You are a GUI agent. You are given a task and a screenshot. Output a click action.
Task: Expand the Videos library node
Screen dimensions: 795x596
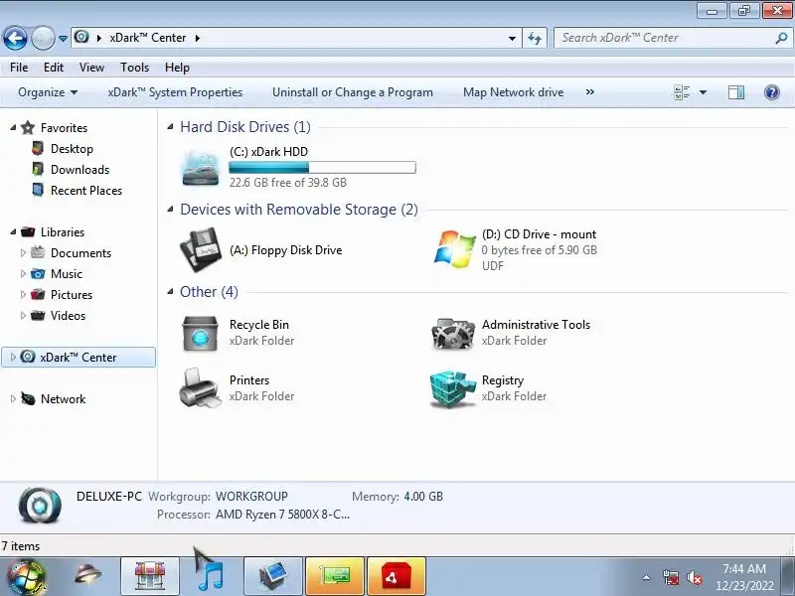[x=23, y=315]
